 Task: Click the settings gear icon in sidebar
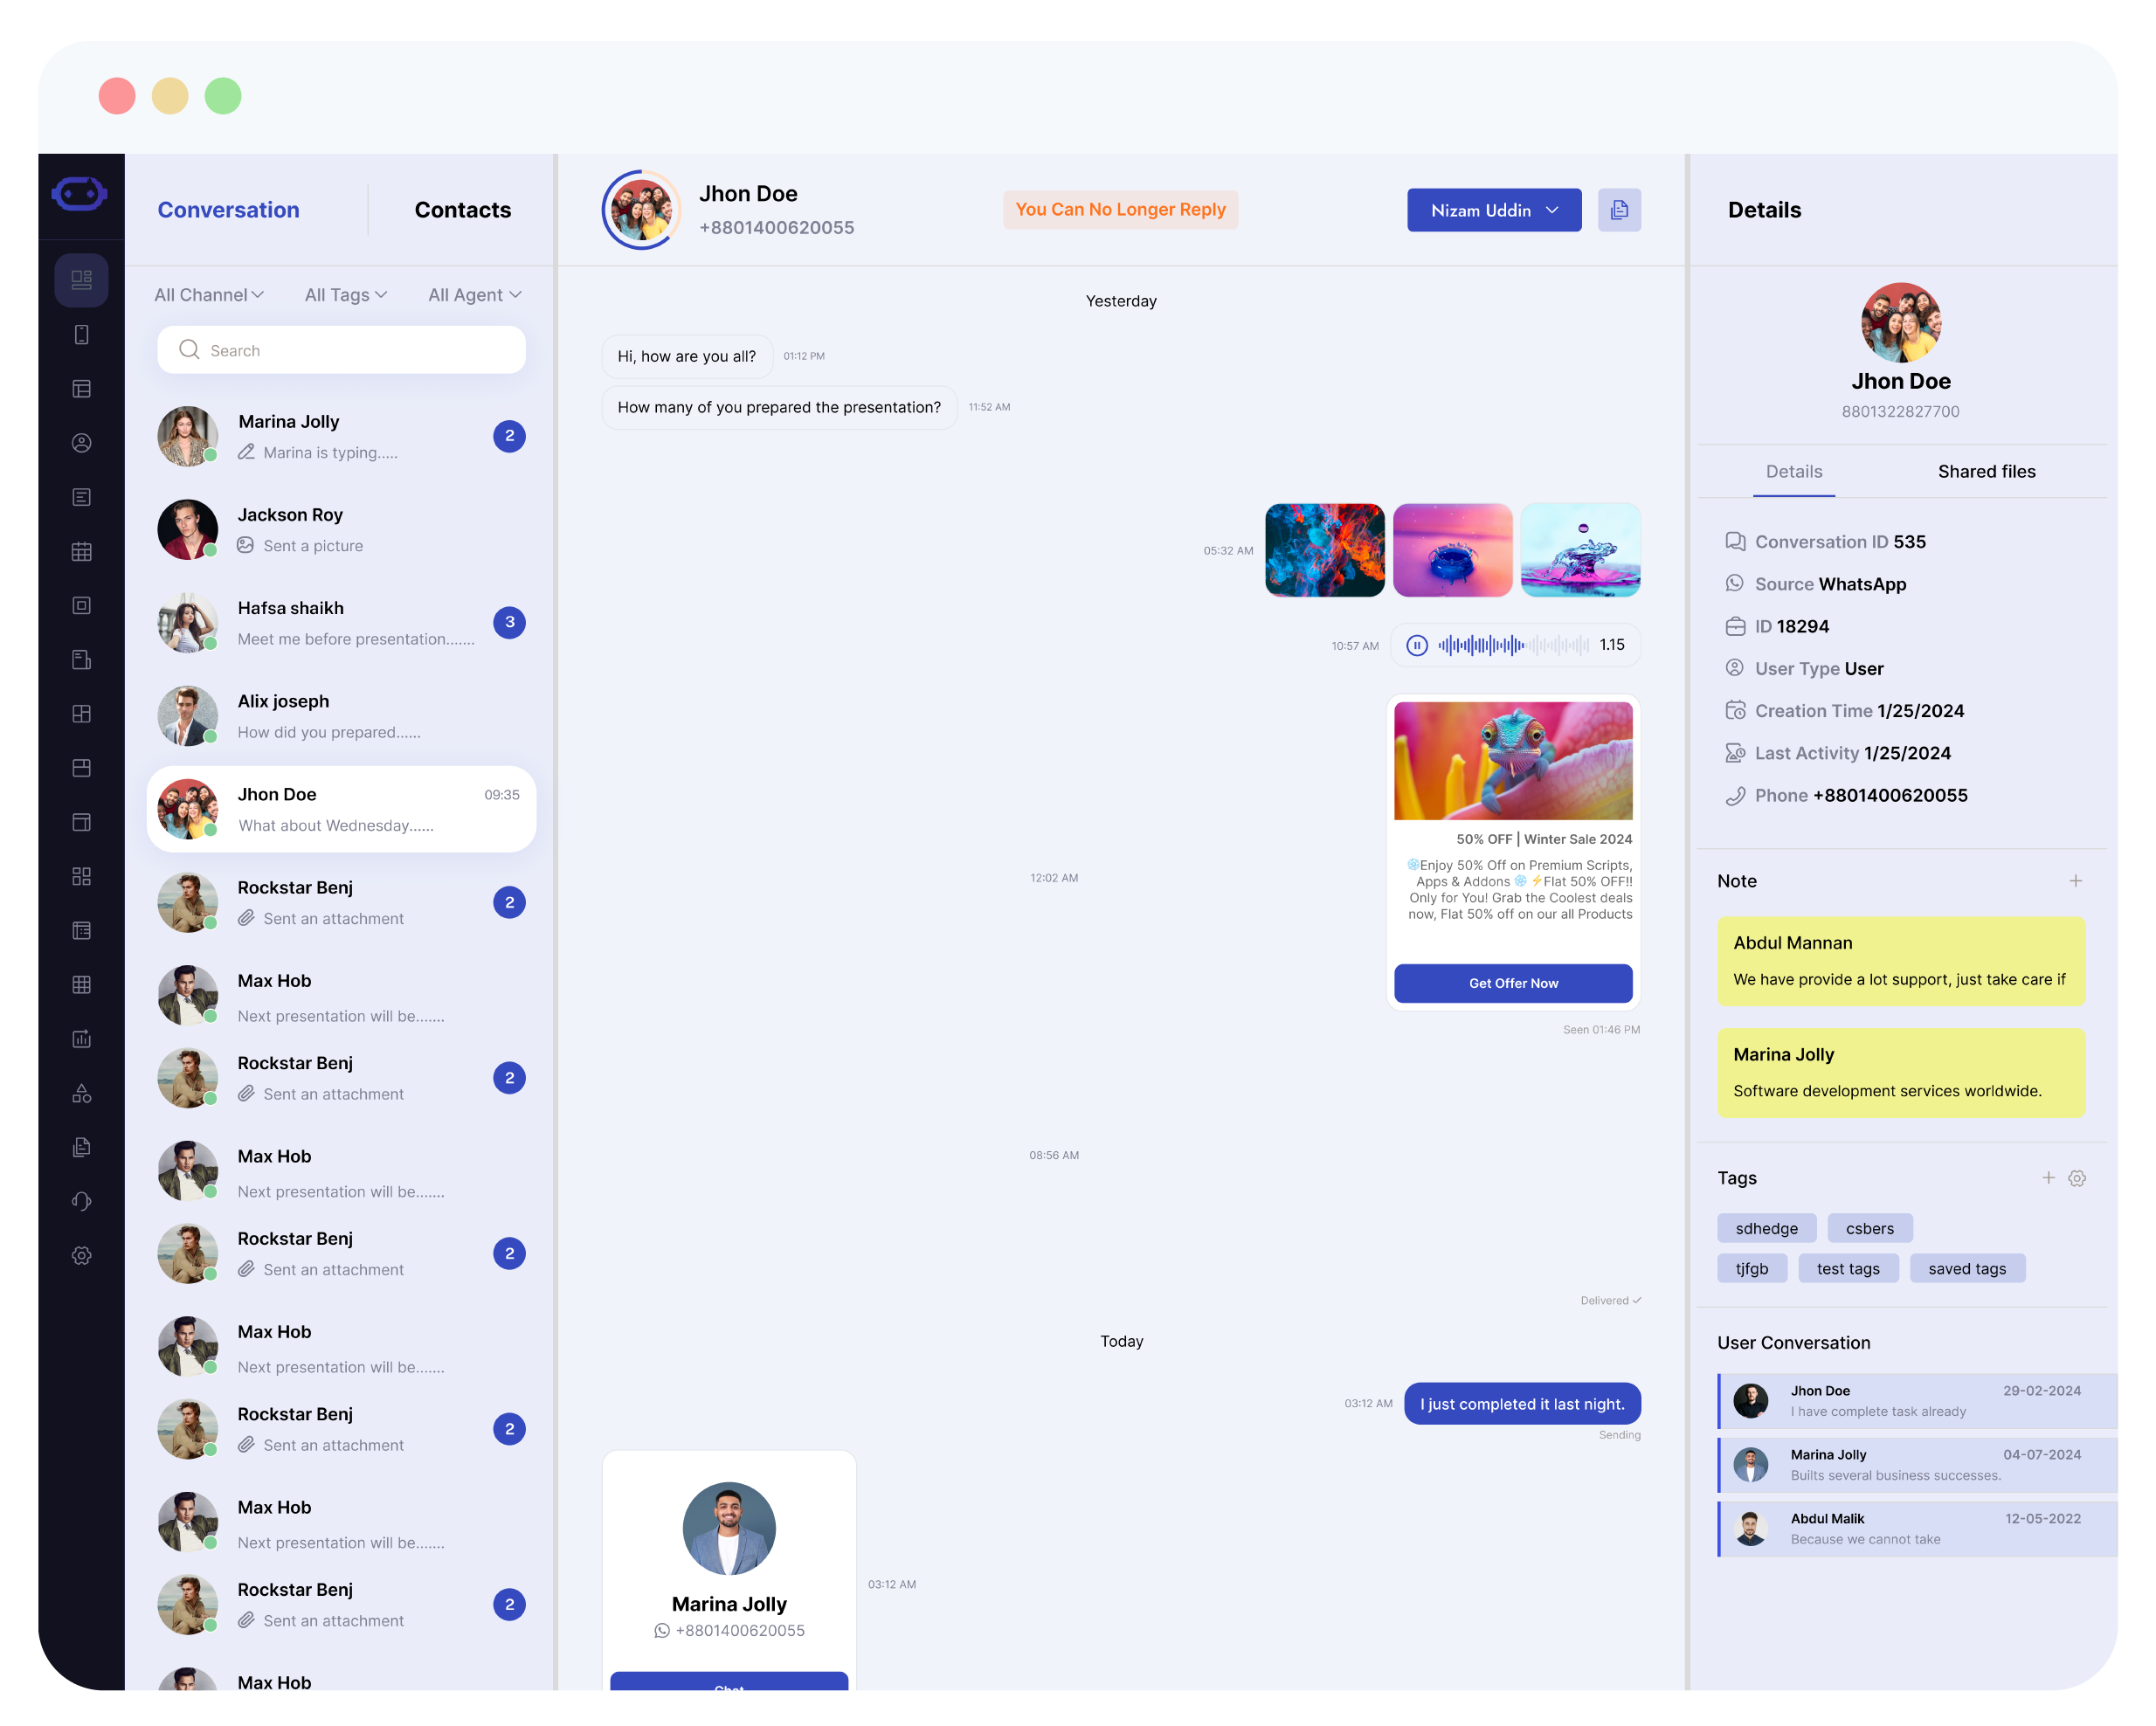(x=81, y=1256)
